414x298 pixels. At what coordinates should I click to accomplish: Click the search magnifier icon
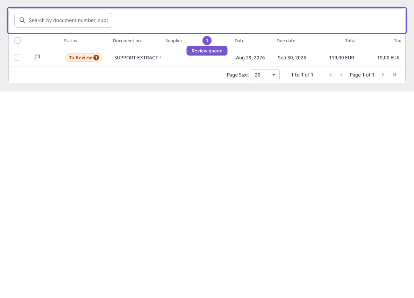click(x=22, y=20)
